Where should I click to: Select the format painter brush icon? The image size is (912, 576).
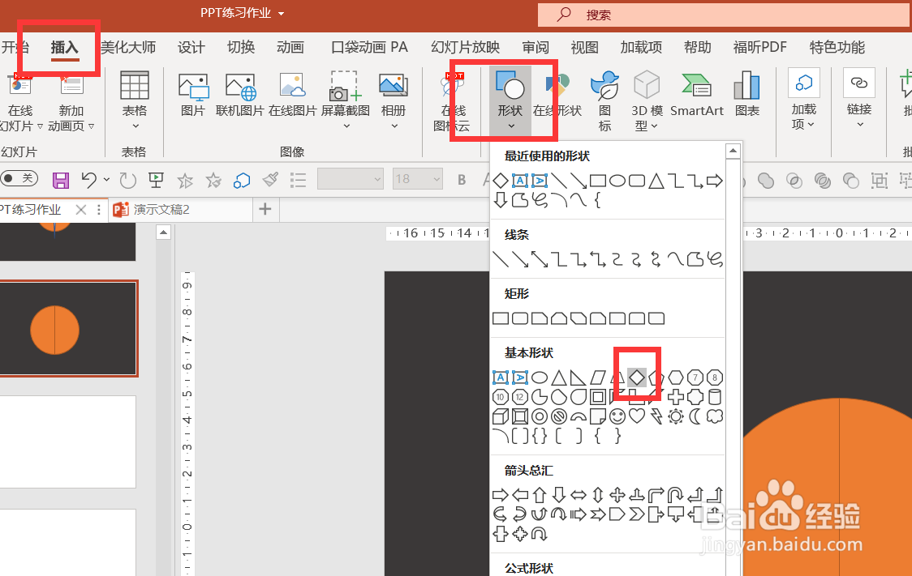[270, 180]
